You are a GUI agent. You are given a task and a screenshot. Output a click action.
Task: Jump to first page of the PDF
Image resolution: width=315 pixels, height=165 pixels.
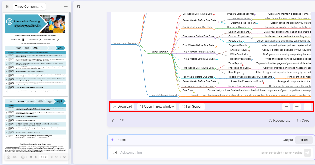31,157
